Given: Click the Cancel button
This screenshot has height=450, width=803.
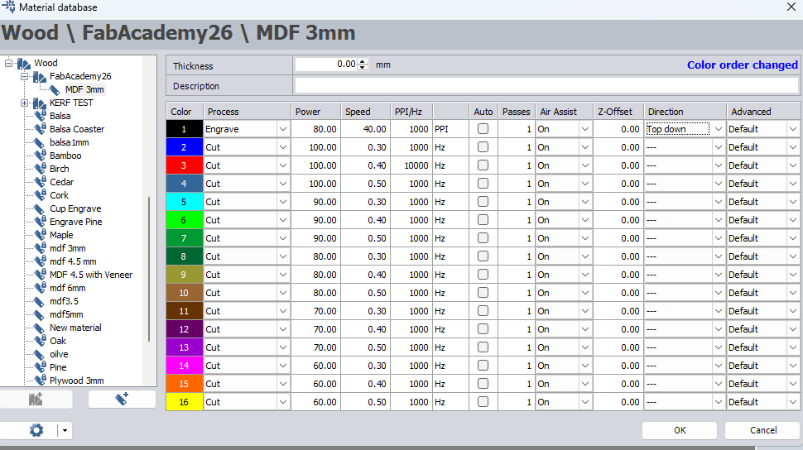Looking at the screenshot, I should (x=763, y=430).
